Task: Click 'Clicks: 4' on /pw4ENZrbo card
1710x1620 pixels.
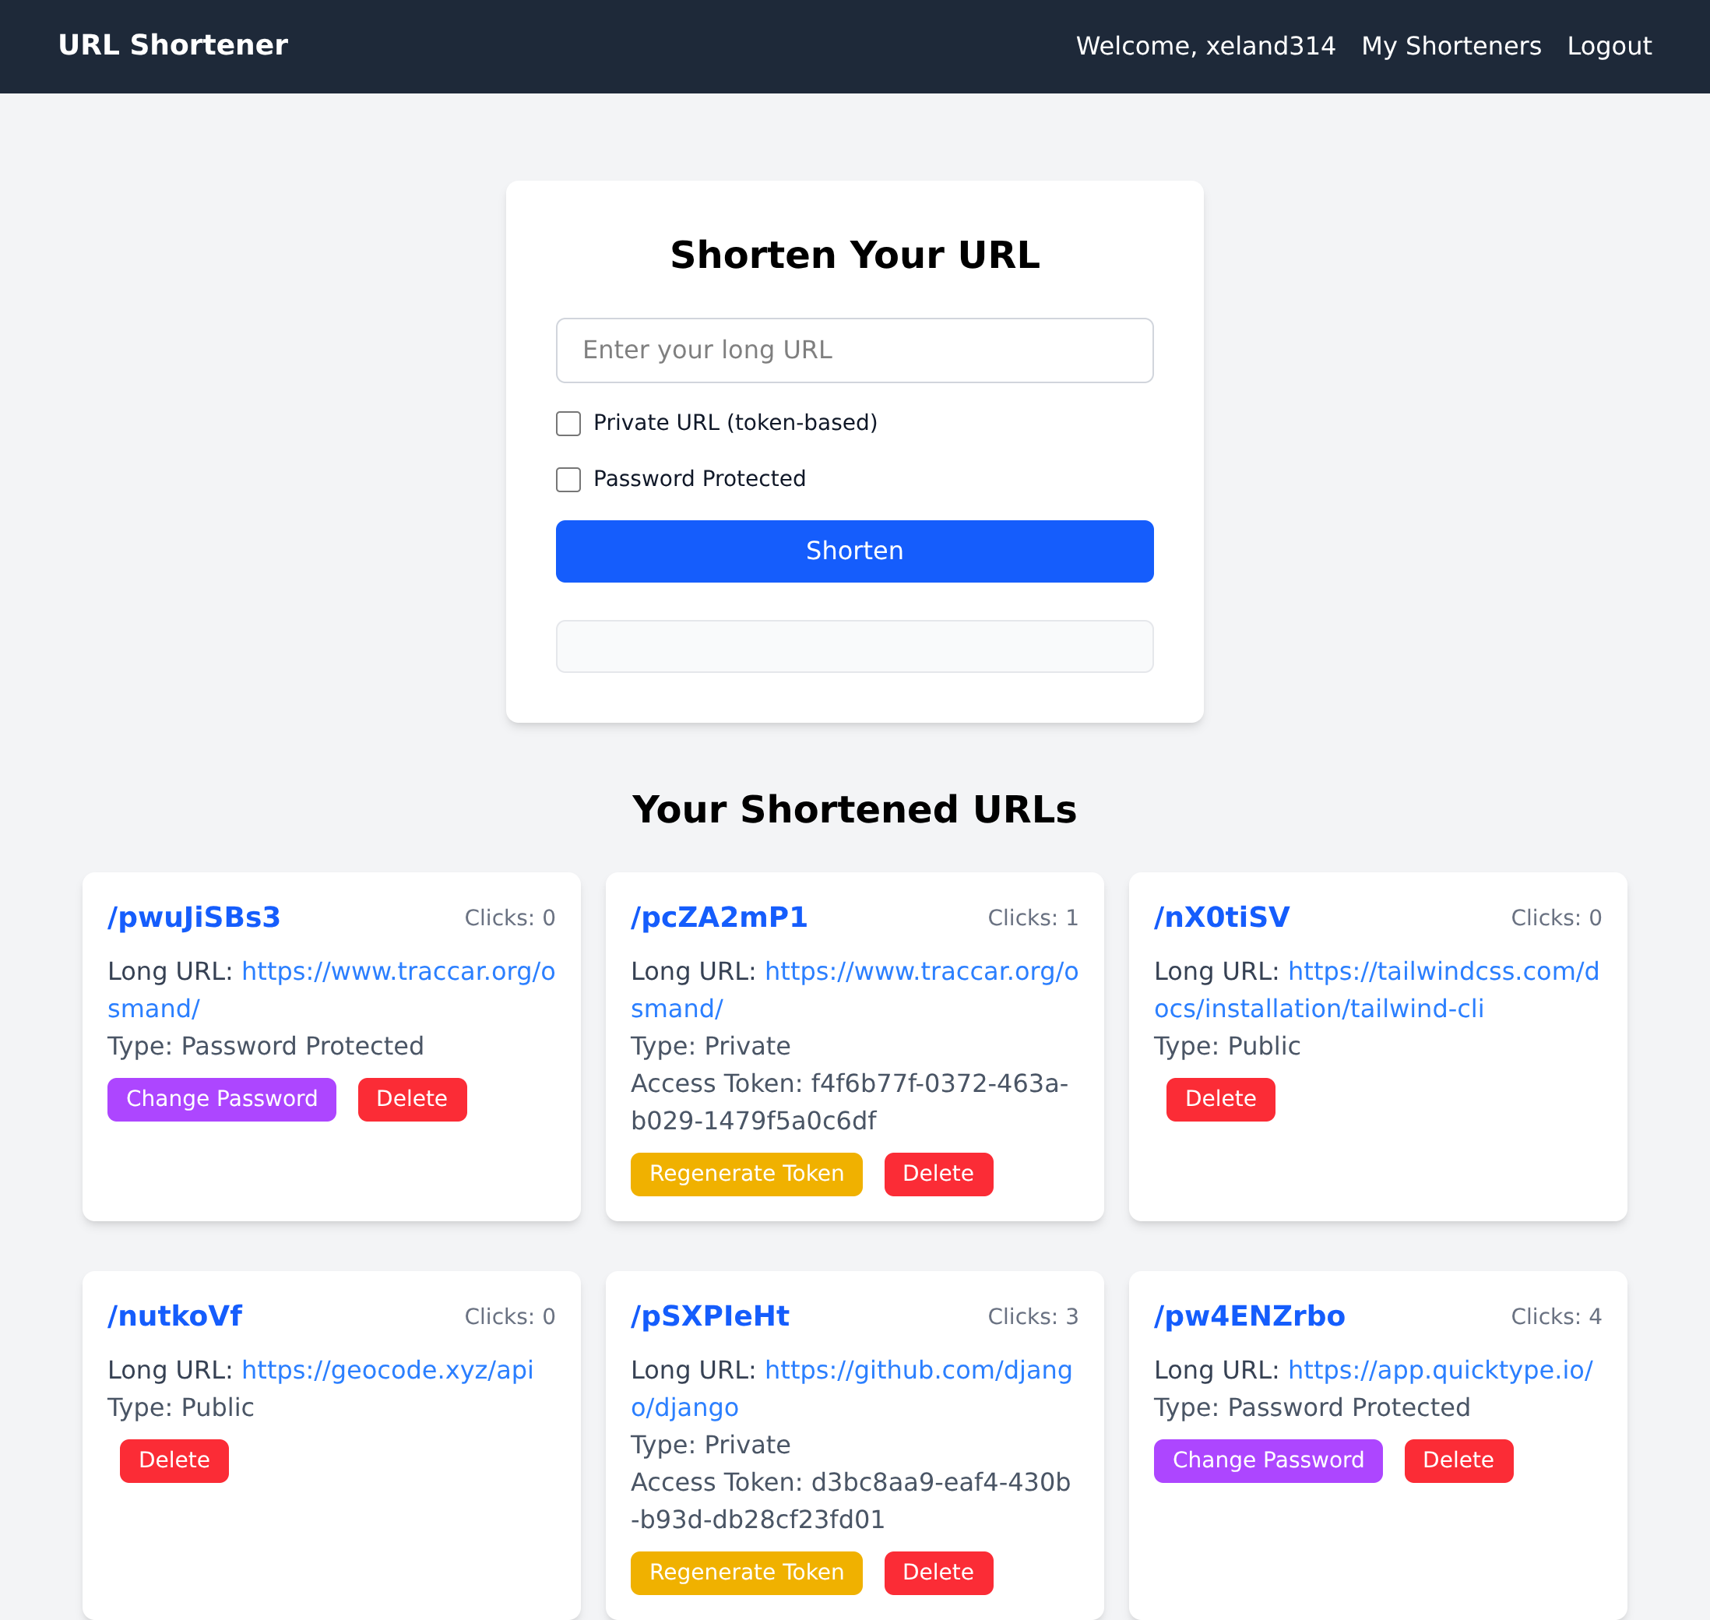Action: point(1557,1317)
